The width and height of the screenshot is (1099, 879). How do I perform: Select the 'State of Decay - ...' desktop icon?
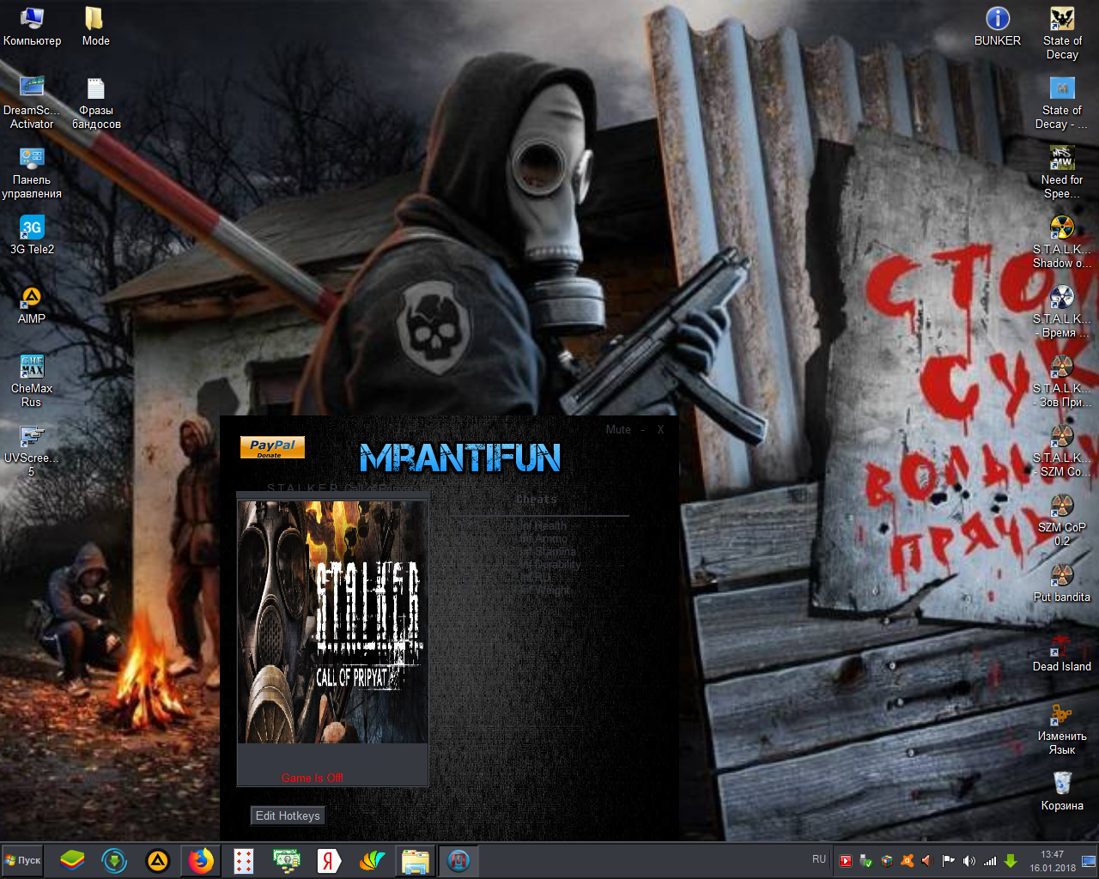[x=1062, y=102]
